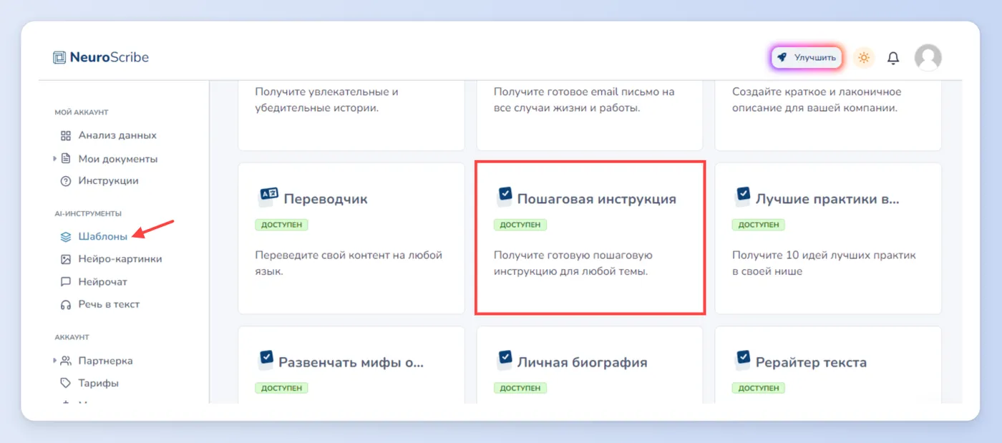Click the checkmark icon on Развенчать мифы card
This screenshot has width=1002, height=443.
tap(266, 359)
